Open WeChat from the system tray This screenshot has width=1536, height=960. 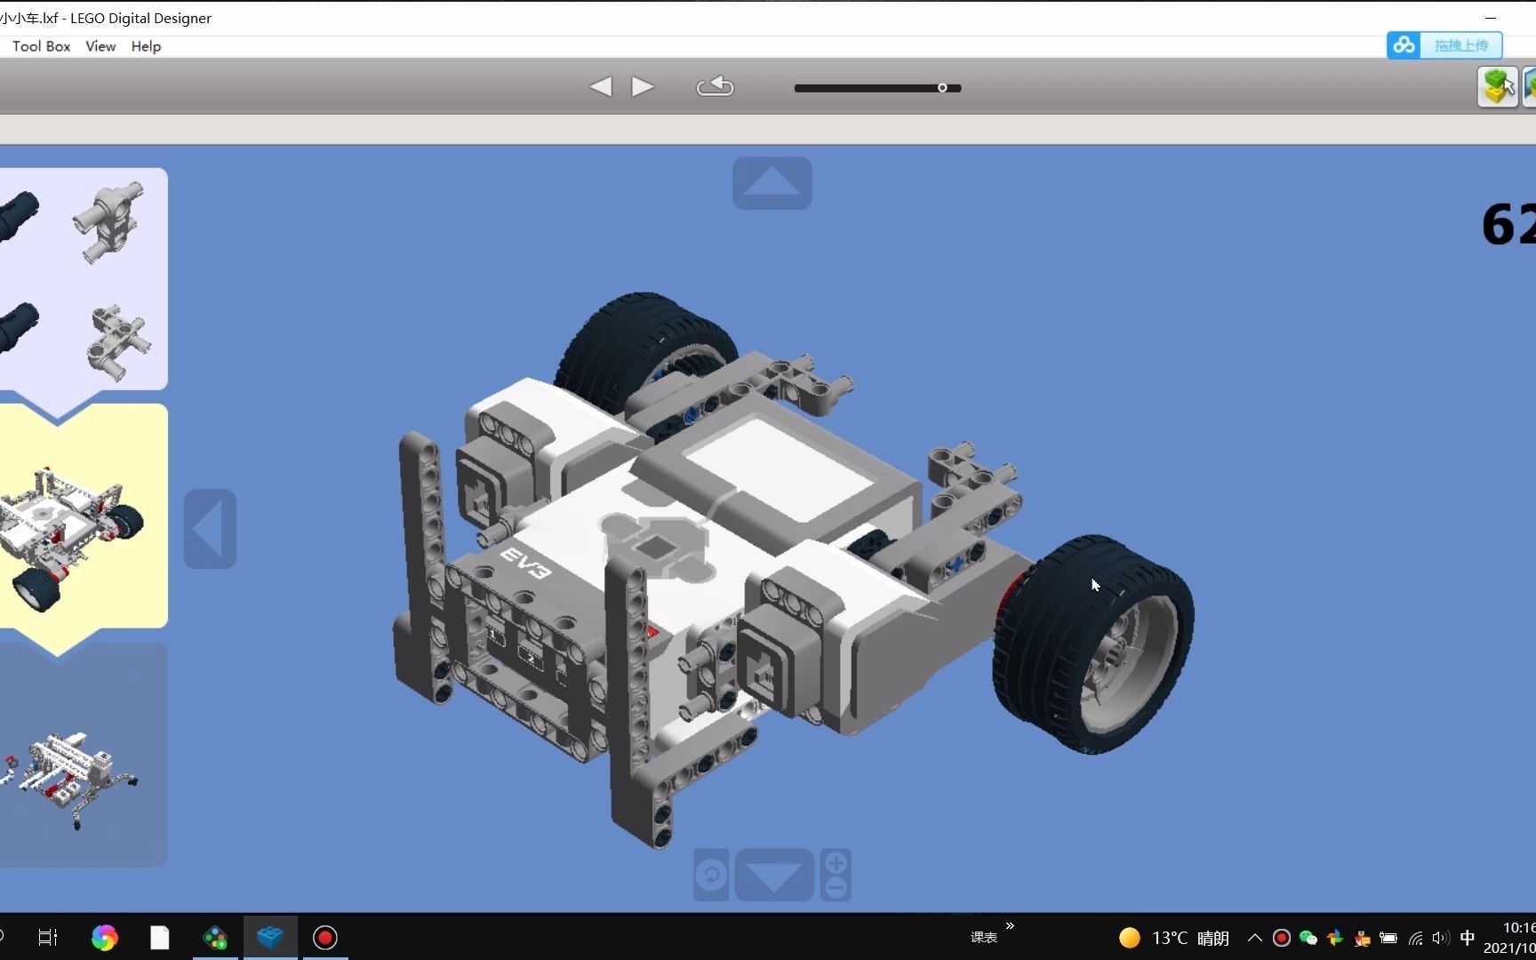click(x=1308, y=938)
